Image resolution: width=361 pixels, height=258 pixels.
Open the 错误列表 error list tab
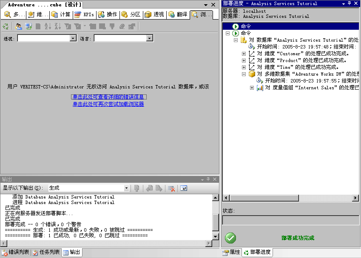[15, 252]
